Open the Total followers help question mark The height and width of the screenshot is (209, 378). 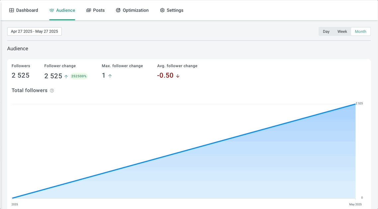(52, 91)
